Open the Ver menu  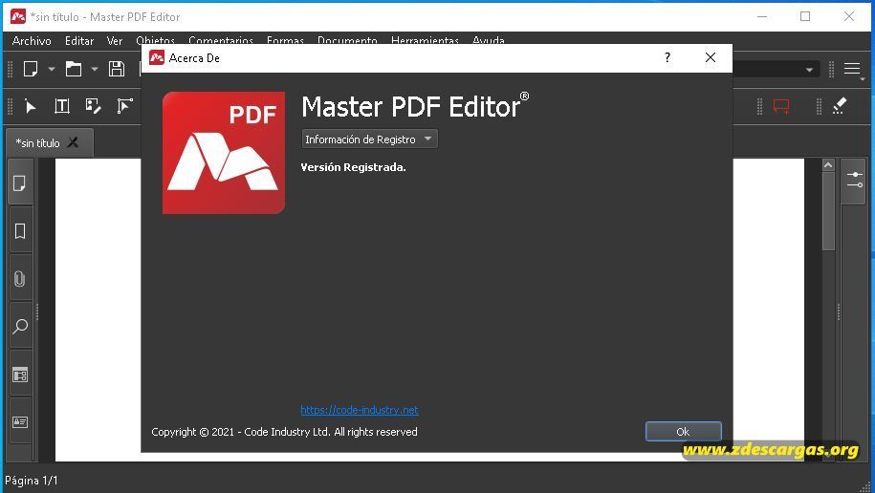pos(115,41)
